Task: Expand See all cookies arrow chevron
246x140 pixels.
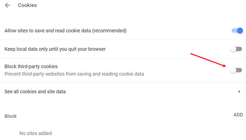Action: (239, 91)
